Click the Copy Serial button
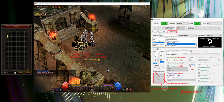 click(x=185, y=54)
